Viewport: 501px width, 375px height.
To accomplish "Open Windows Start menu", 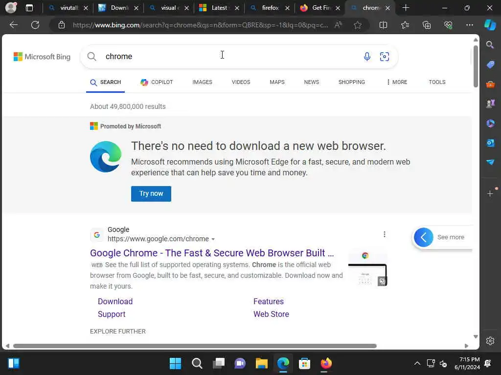I will tap(175, 363).
